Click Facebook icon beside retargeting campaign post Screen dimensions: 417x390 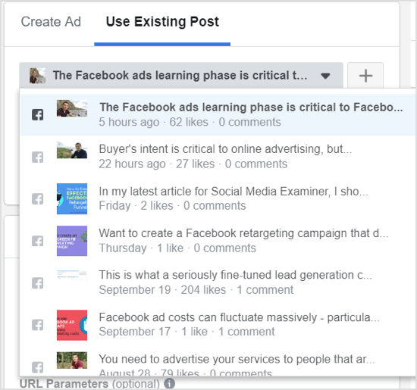click(x=37, y=241)
